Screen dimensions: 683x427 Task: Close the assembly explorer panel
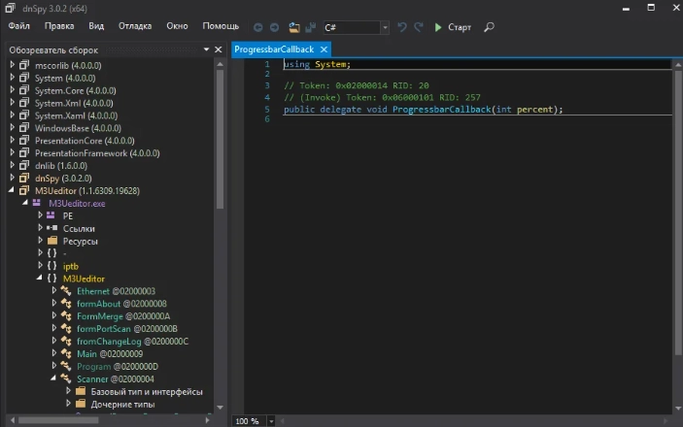(x=219, y=49)
